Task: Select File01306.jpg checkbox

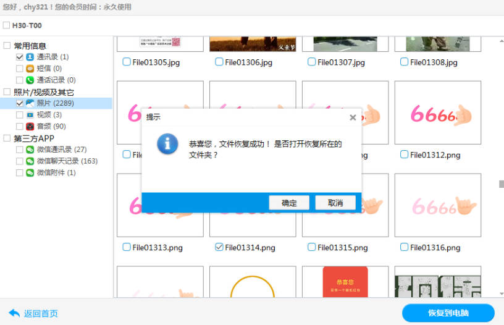Action: (x=219, y=62)
